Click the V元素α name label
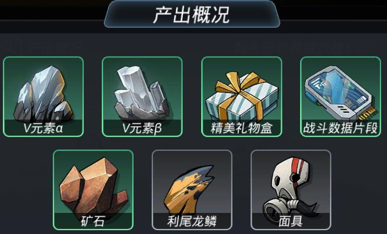 click(x=43, y=128)
